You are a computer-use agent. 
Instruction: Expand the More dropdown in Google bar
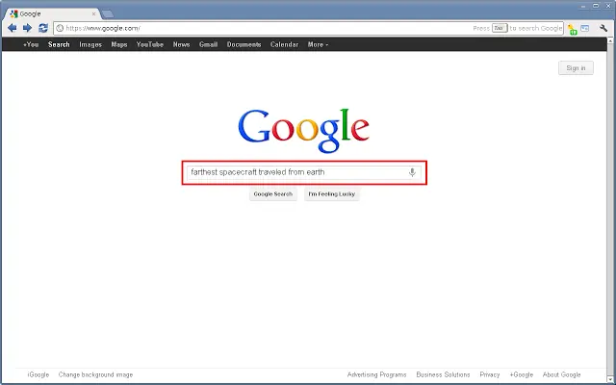[x=318, y=44]
